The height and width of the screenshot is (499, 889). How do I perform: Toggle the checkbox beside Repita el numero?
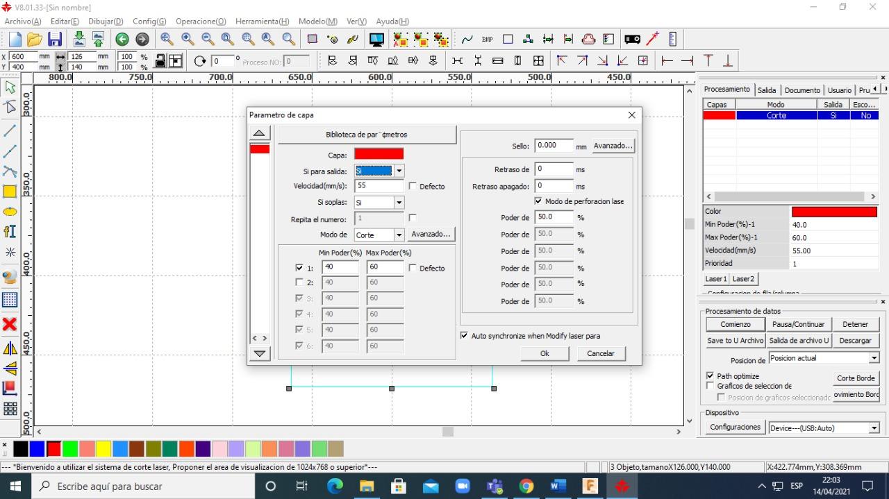(413, 218)
